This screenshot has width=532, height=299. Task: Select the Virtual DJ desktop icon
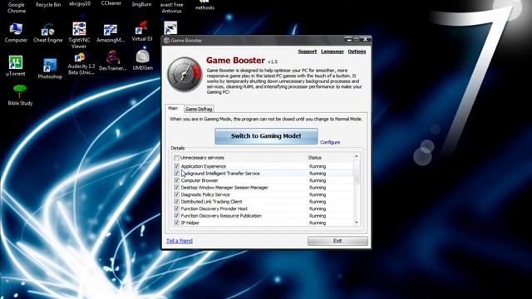click(x=142, y=32)
